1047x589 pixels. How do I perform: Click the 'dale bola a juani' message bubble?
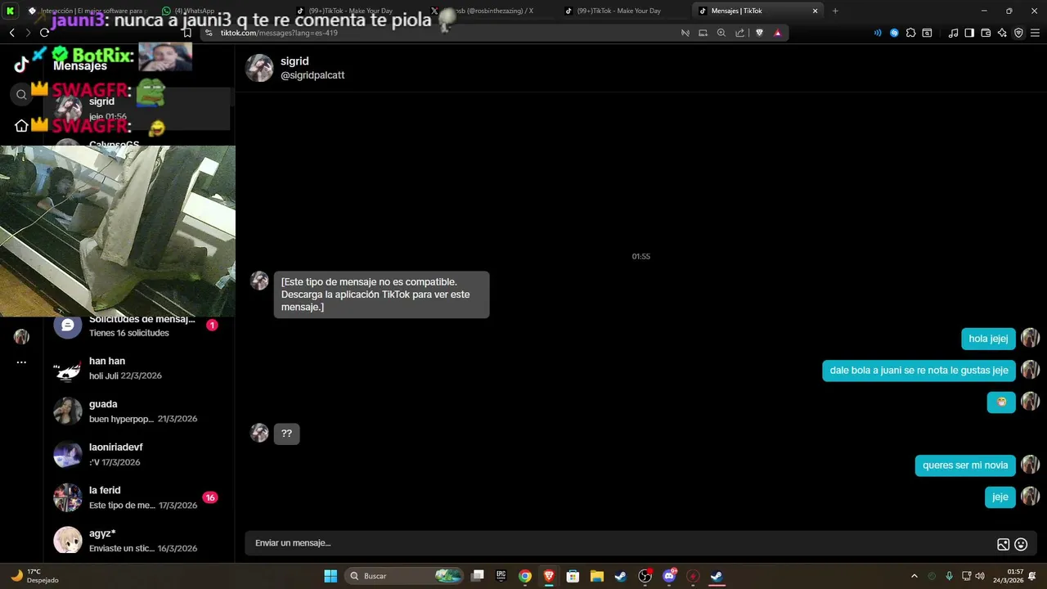[919, 371]
